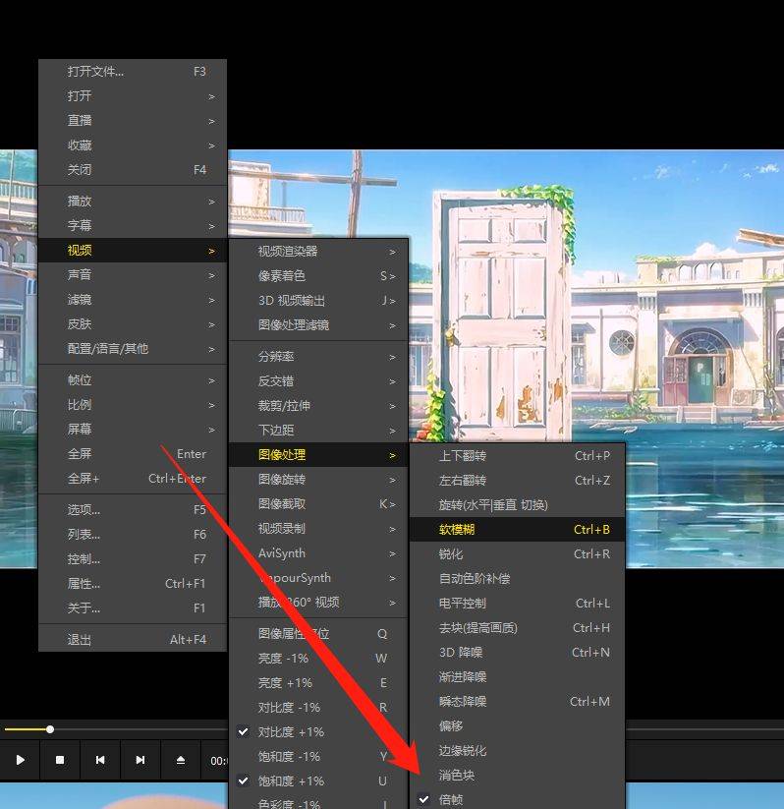This screenshot has height=809, width=784.
Task: Choose 左右翻转 menu entry
Action: [x=518, y=481]
